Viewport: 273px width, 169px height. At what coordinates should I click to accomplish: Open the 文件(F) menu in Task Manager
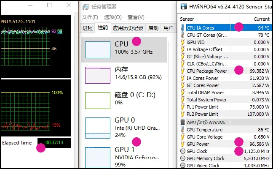click(x=90, y=17)
